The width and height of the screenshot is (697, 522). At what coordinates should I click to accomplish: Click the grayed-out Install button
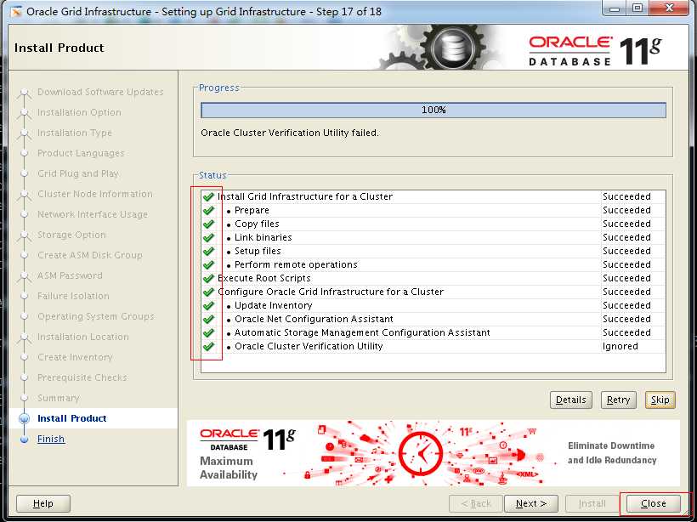(x=592, y=504)
